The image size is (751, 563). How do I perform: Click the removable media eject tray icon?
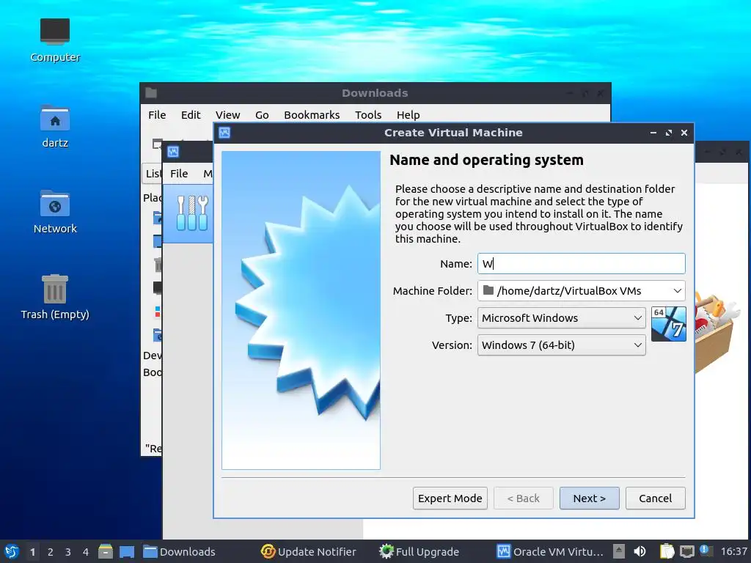(619, 551)
